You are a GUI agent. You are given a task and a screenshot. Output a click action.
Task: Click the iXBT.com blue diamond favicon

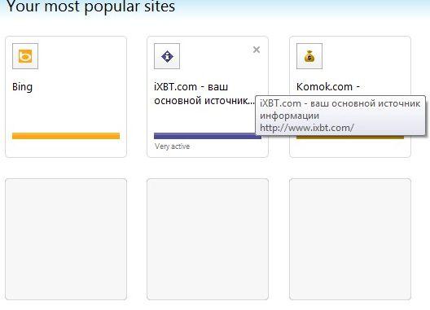(x=167, y=56)
